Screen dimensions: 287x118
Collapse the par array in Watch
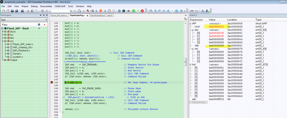[x=193, y=30]
